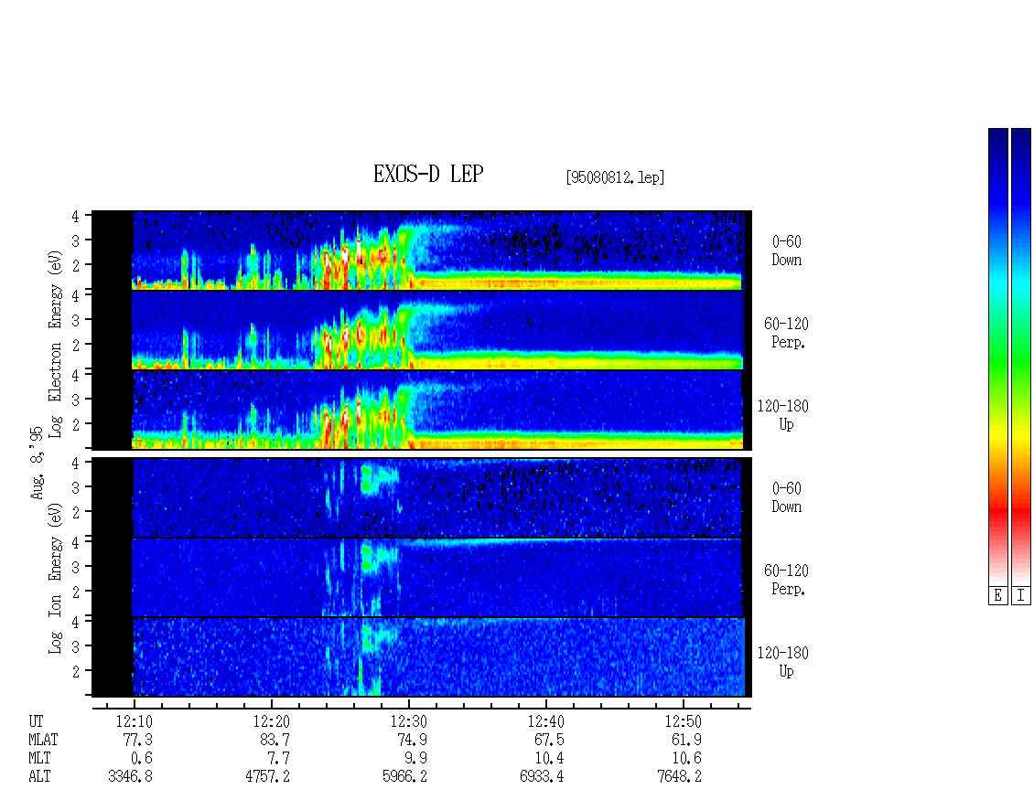Click the 60-120 Perp. label beside ion spectrogram

pos(786,580)
